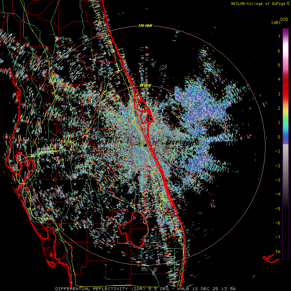291x291 pixels.
Task: Click the DZD legend title
Action: pyautogui.click(x=284, y=19)
